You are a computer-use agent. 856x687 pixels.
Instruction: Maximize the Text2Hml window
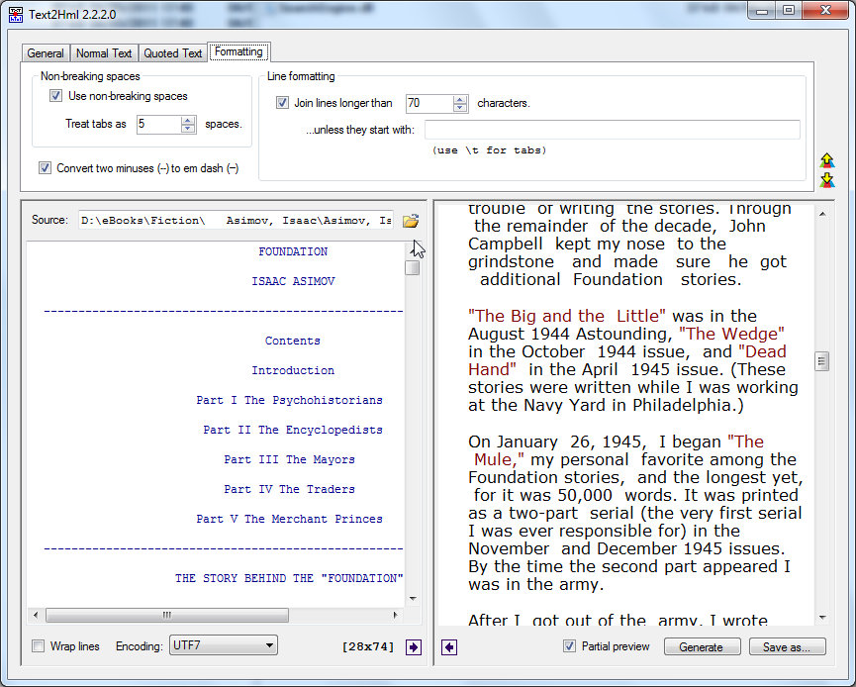point(789,10)
